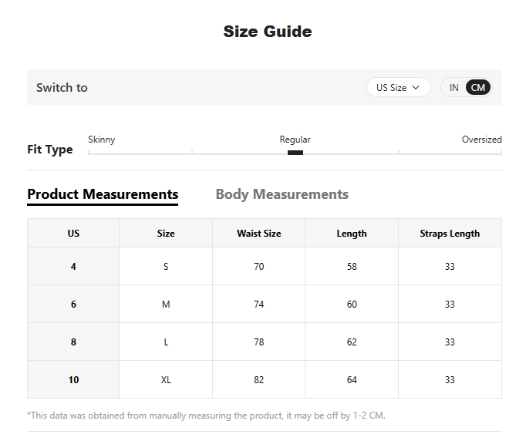Select the CM unit toggle
Viewport: 526px width, 441px height.
478,88
